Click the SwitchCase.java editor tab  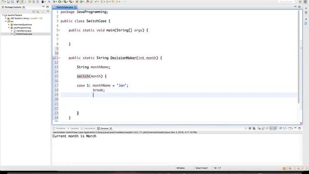point(64,7)
